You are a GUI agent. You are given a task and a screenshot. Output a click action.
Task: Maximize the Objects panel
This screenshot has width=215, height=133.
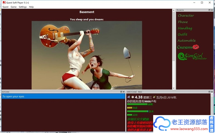point(209,10)
